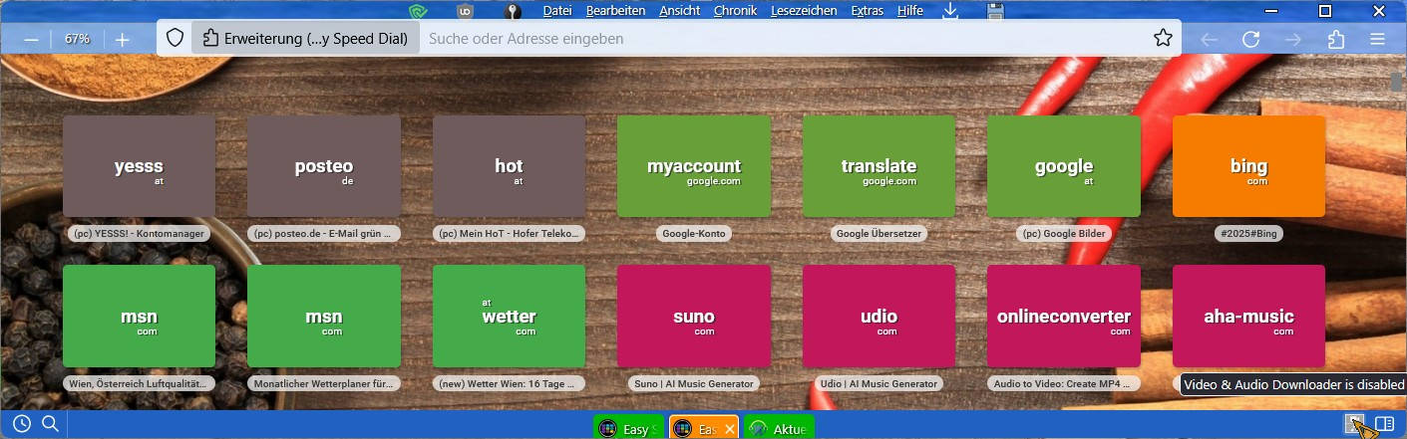Click the green shield extension icon
Viewport: 1407px width, 439px height.
click(419, 11)
